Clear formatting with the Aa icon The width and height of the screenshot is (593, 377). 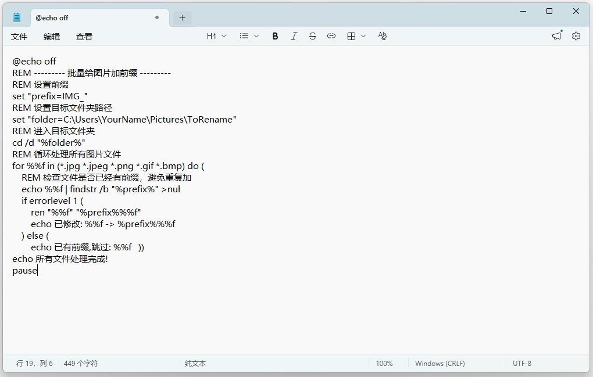click(383, 36)
